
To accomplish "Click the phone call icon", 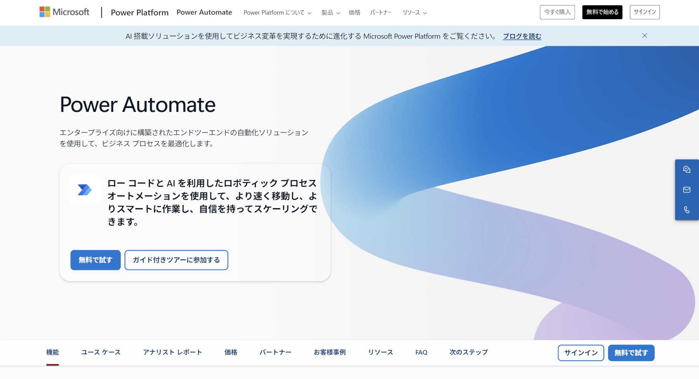I will [x=687, y=210].
